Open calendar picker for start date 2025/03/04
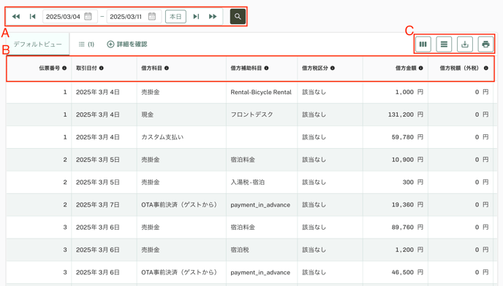503x286 pixels. [88, 16]
